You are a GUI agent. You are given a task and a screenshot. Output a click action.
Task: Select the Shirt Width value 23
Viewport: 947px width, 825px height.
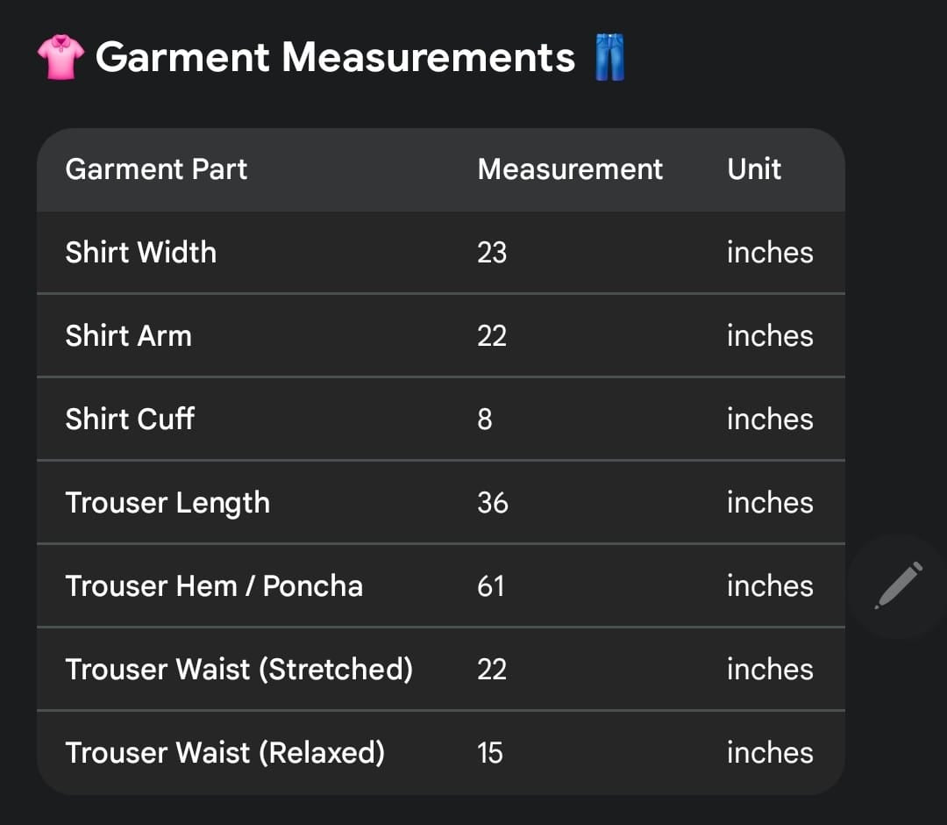coord(492,253)
